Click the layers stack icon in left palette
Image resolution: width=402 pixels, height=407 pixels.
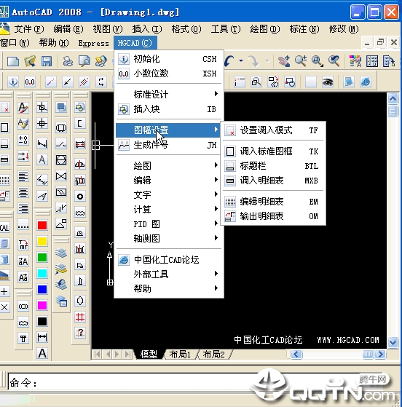61,253
